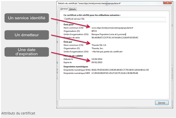Select the start date 14/04/2014
This screenshot has width=176, height=118.
coord(97,59)
